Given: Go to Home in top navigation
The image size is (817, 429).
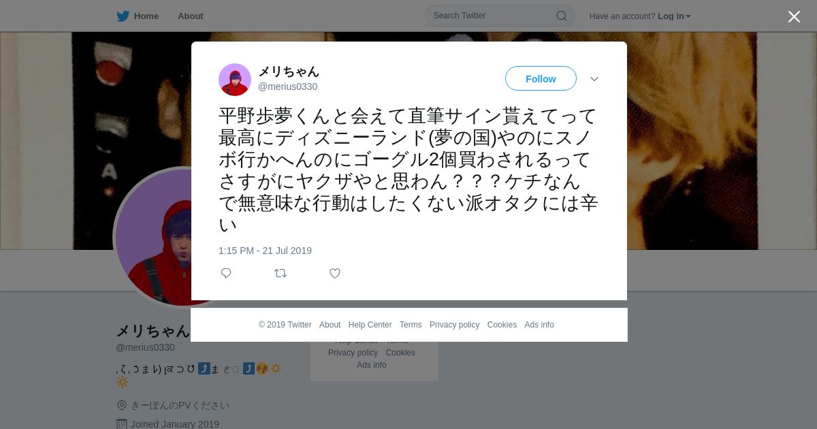Looking at the screenshot, I should (146, 16).
